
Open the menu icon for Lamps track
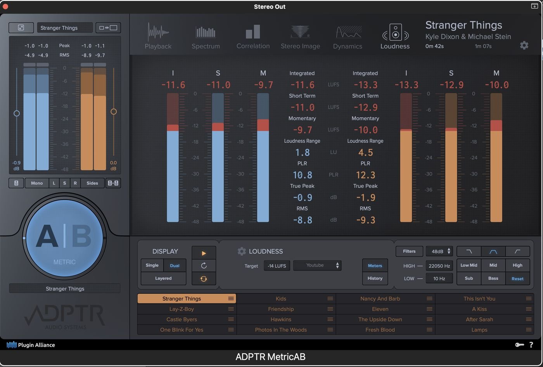[529, 330]
